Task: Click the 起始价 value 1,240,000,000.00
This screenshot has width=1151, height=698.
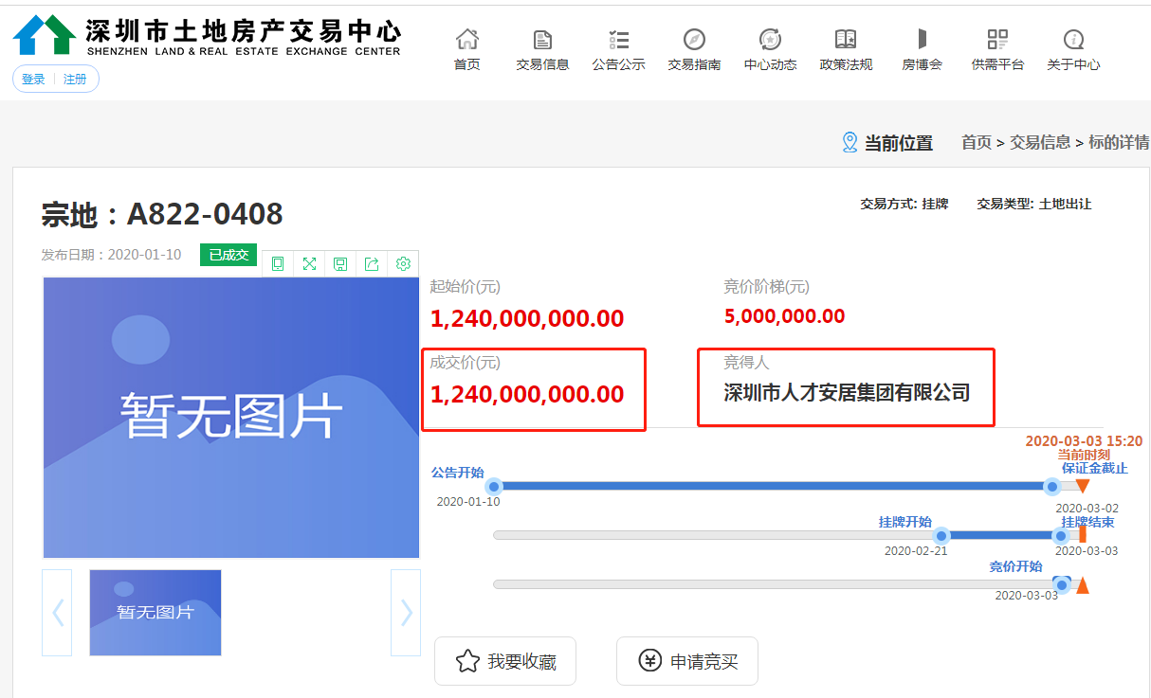Action: point(527,319)
